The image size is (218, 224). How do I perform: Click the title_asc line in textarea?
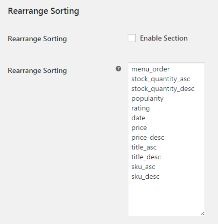[144, 147]
